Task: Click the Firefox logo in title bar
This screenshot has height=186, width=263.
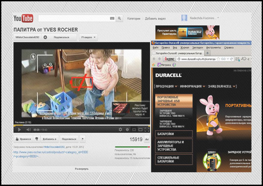Action: click(153, 43)
